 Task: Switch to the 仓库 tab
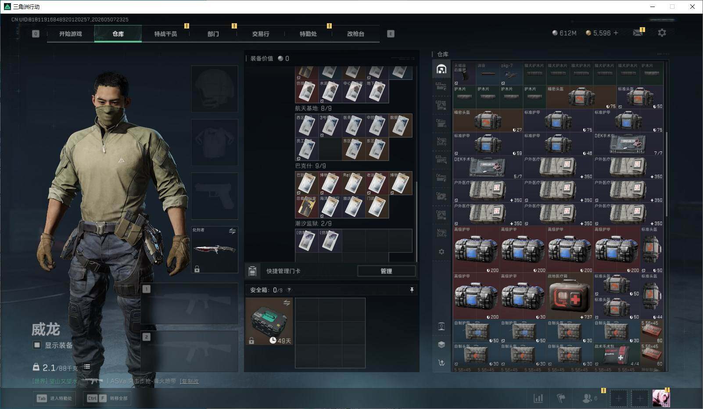pyautogui.click(x=118, y=34)
